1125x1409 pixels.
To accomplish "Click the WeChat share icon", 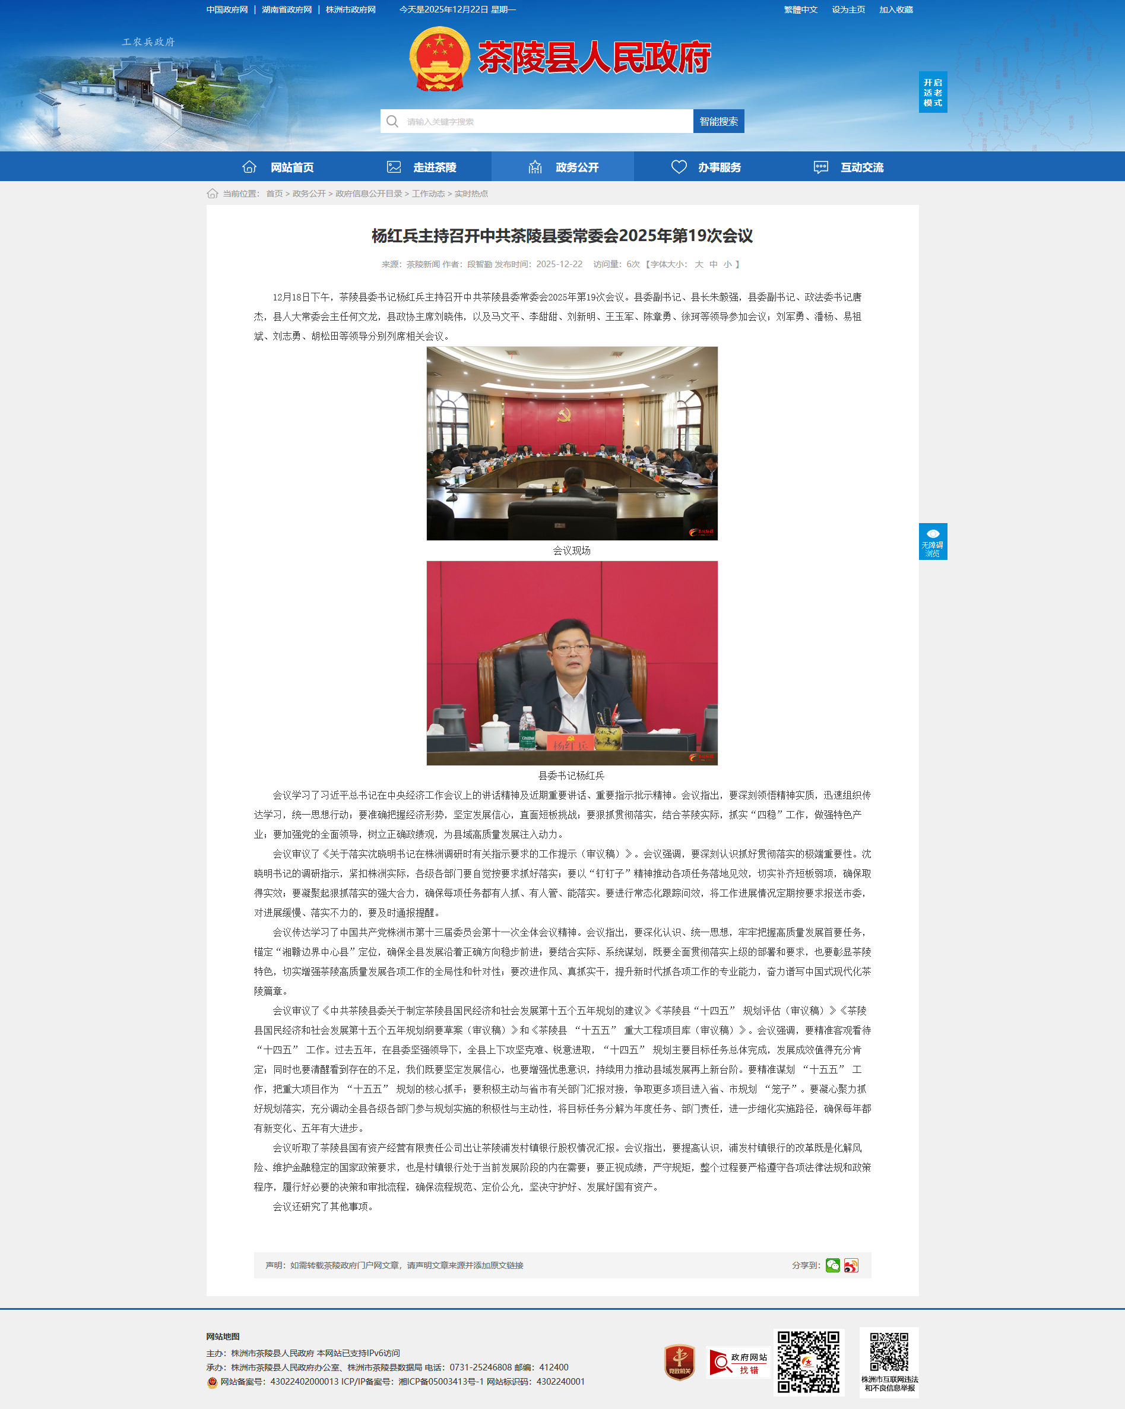I will coord(832,1265).
